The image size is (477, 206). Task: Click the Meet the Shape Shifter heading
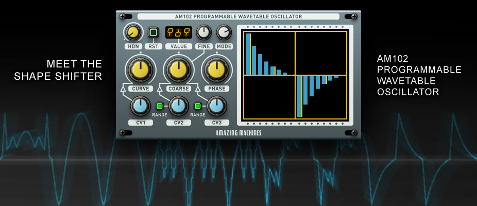(58, 70)
